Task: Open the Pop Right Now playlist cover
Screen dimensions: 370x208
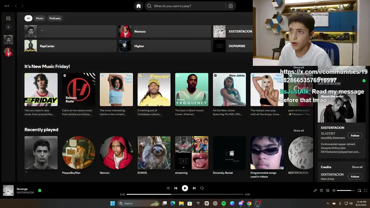Action: (116, 90)
